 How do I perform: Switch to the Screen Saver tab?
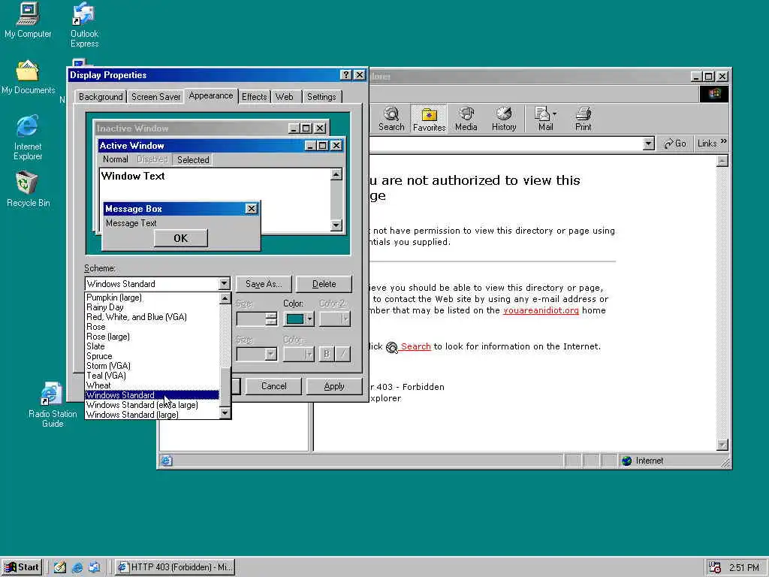click(156, 97)
